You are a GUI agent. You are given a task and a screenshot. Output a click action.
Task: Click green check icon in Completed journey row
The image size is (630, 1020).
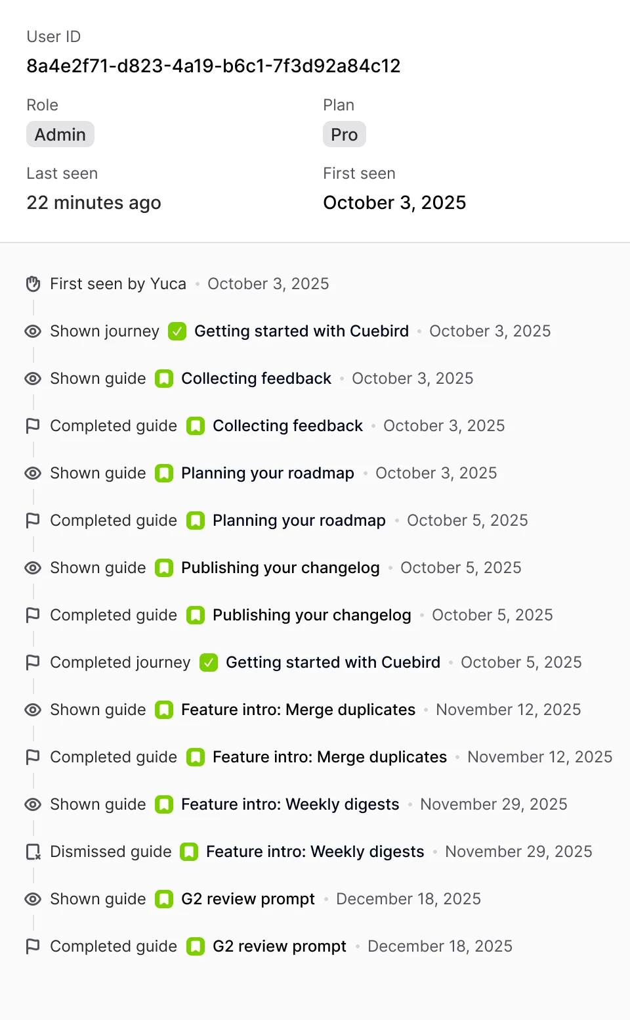tap(209, 662)
